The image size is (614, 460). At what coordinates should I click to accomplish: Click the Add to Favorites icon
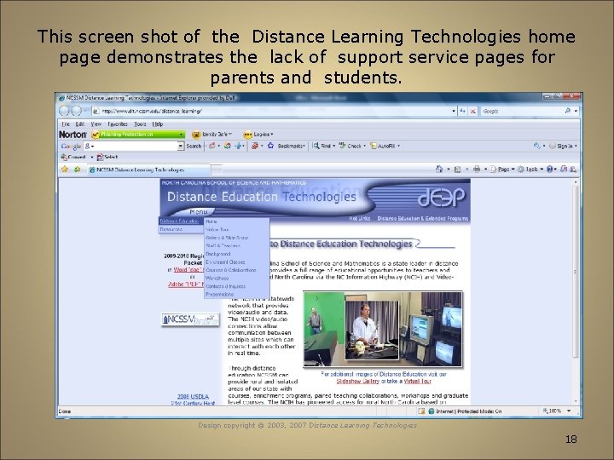(x=77, y=170)
